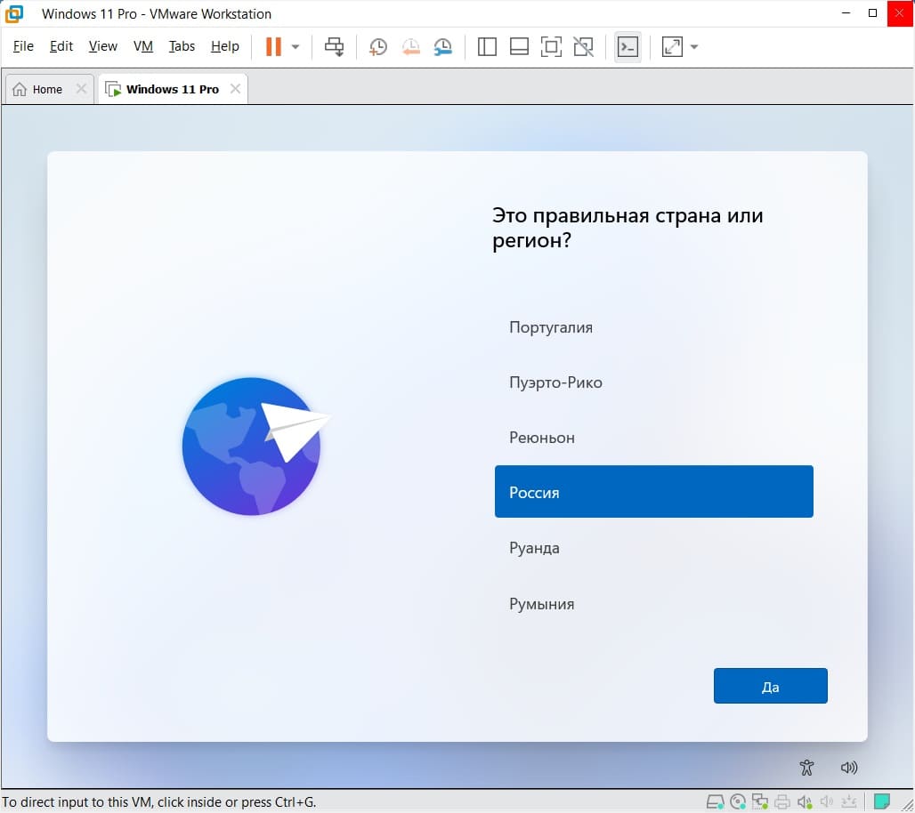Select Реюньон in the region list
The height and width of the screenshot is (813, 915).
pyautogui.click(x=653, y=438)
